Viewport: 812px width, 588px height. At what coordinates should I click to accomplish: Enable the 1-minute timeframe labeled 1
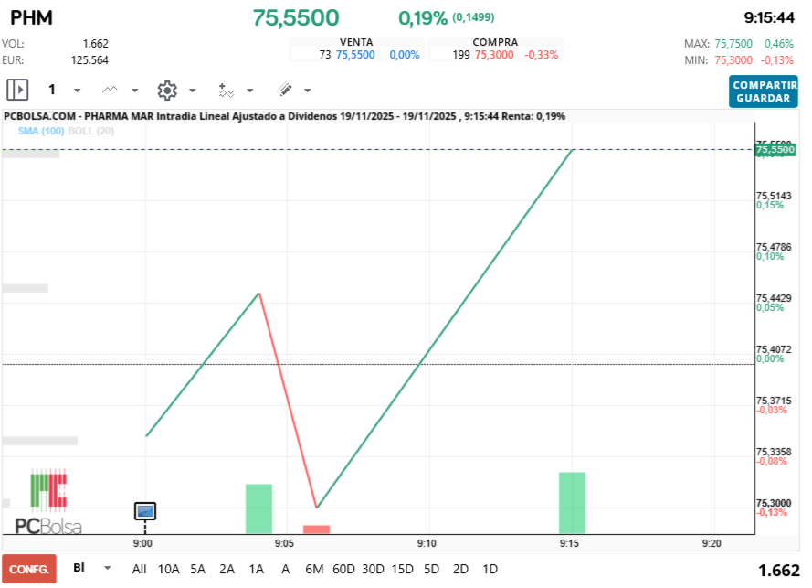point(52,90)
